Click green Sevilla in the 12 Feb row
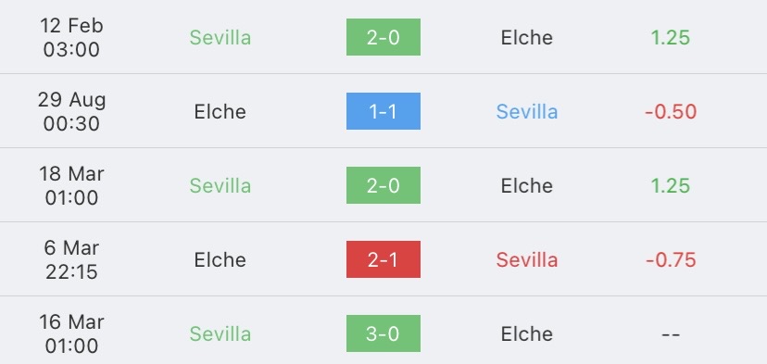The image size is (767, 364). coord(220,38)
